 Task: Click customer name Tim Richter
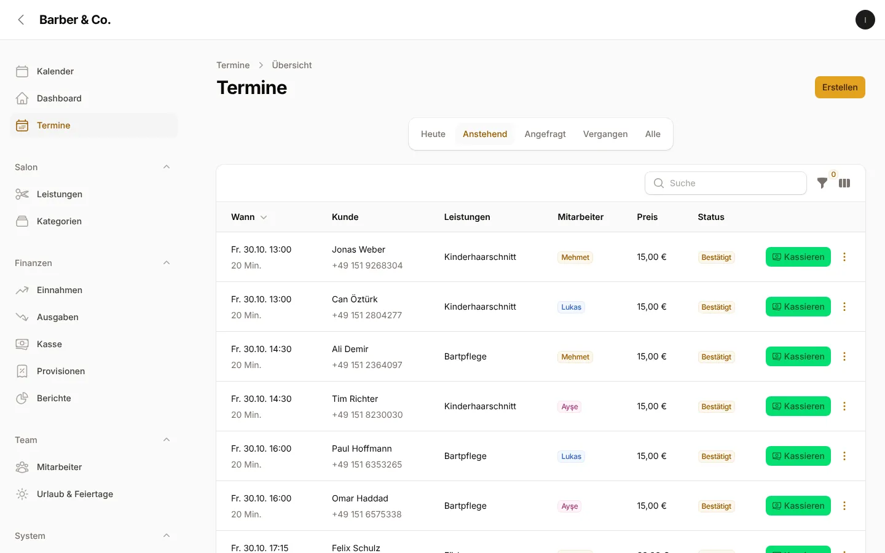tap(355, 399)
